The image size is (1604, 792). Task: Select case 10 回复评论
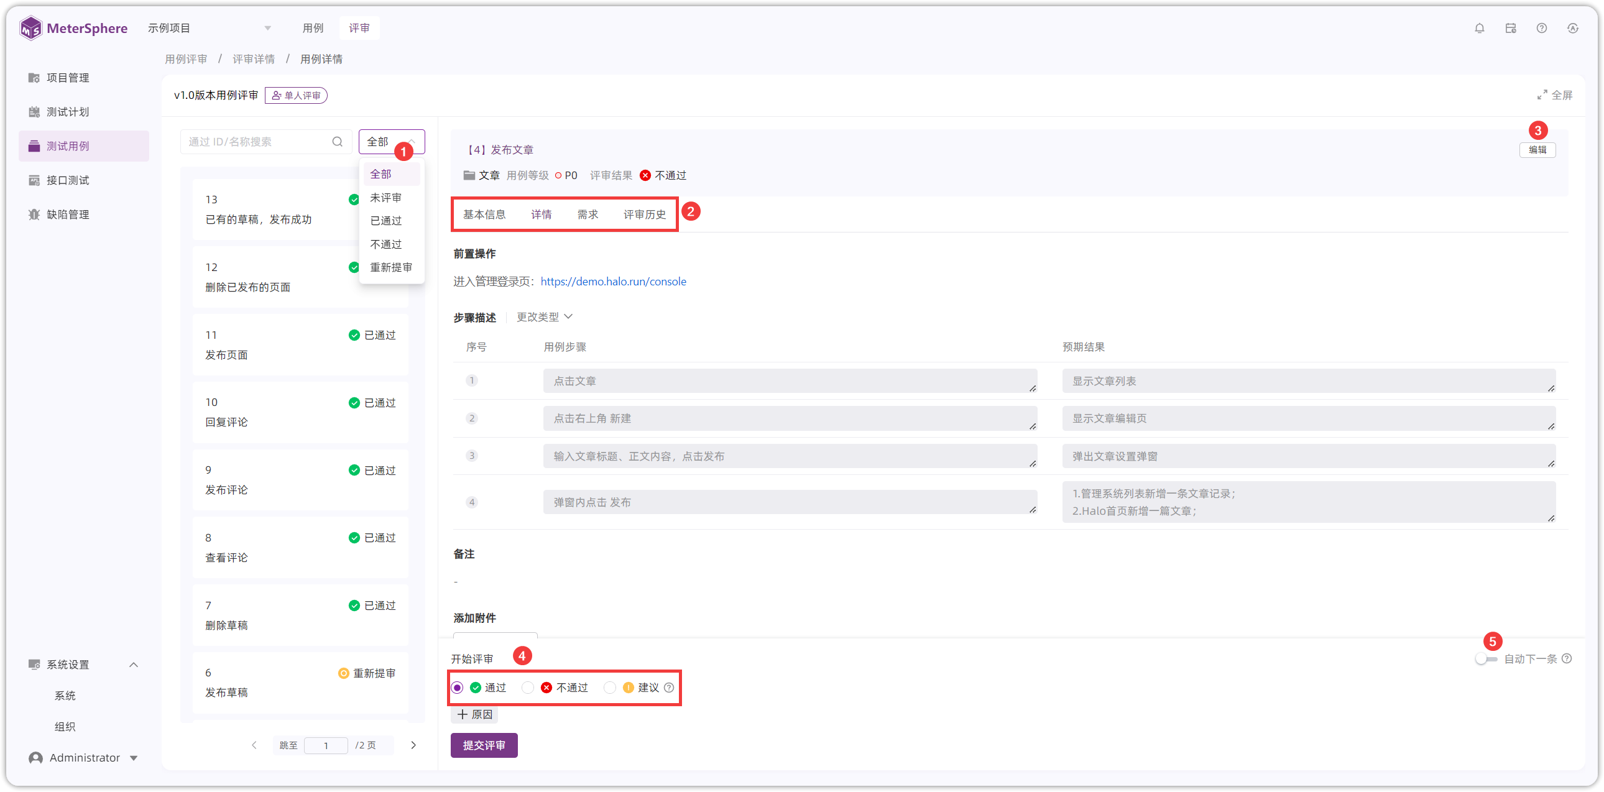(300, 412)
